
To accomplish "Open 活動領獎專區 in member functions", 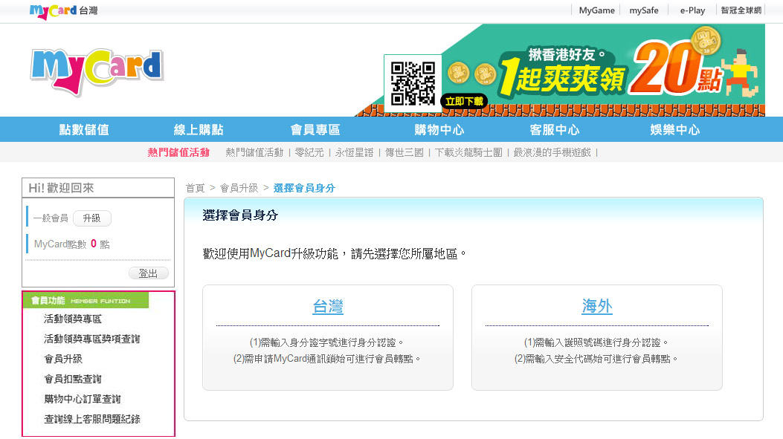I will [73, 319].
